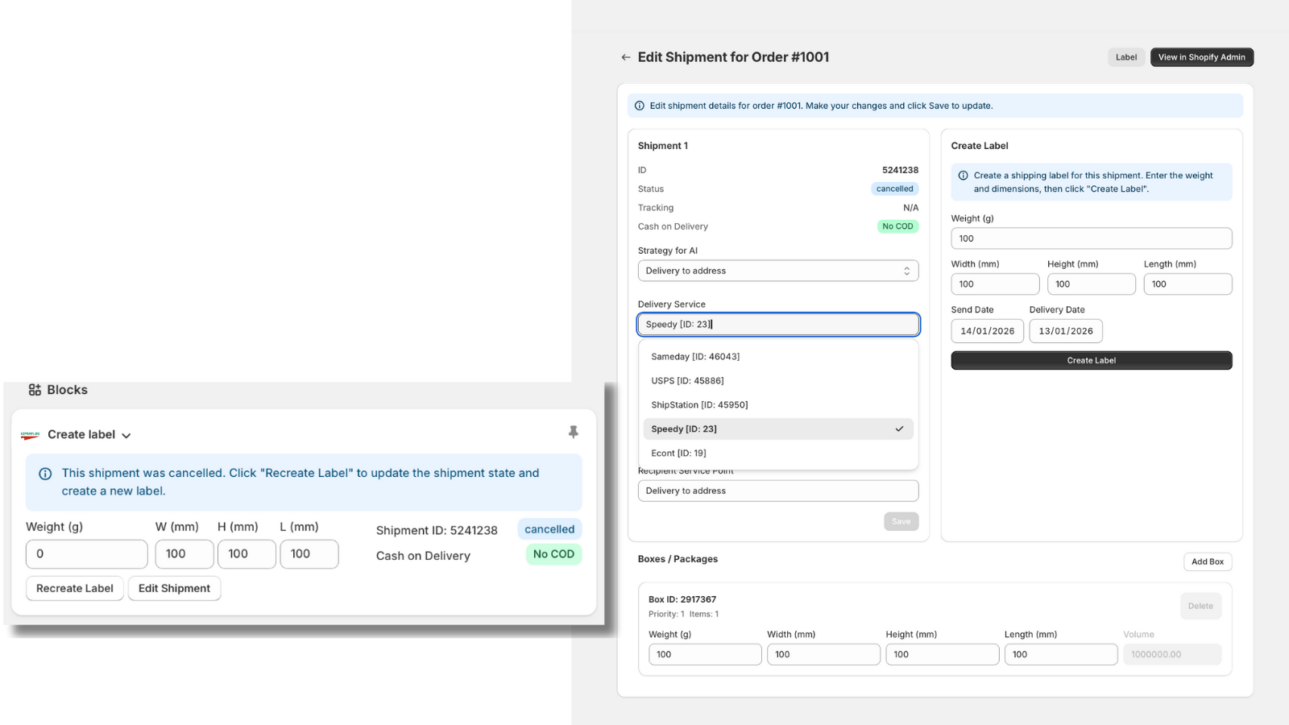Pick ShipStation [ID: 45950] delivery service
The image size is (1289, 725).
pos(699,405)
